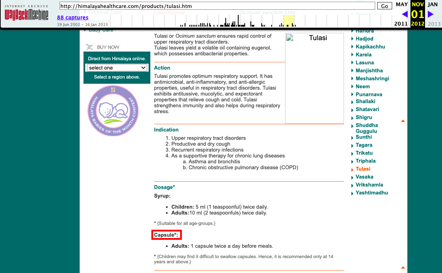Viewport: 442px width, 273px height.
Task: Click the arrow bullet beside Yashtimadhu
Action: 353,193
